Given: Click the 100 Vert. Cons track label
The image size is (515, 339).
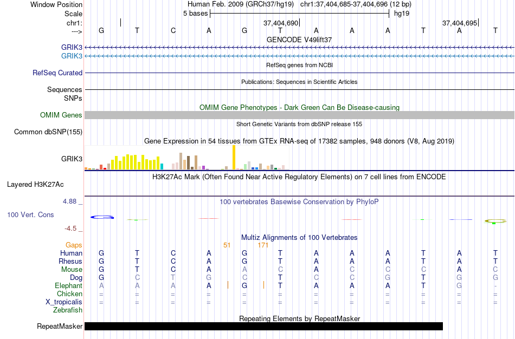Looking at the screenshot, I should [x=30, y=214].
